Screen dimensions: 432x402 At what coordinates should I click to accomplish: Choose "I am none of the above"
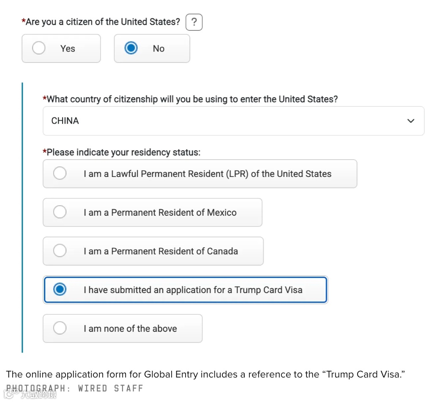coord(122,329)
